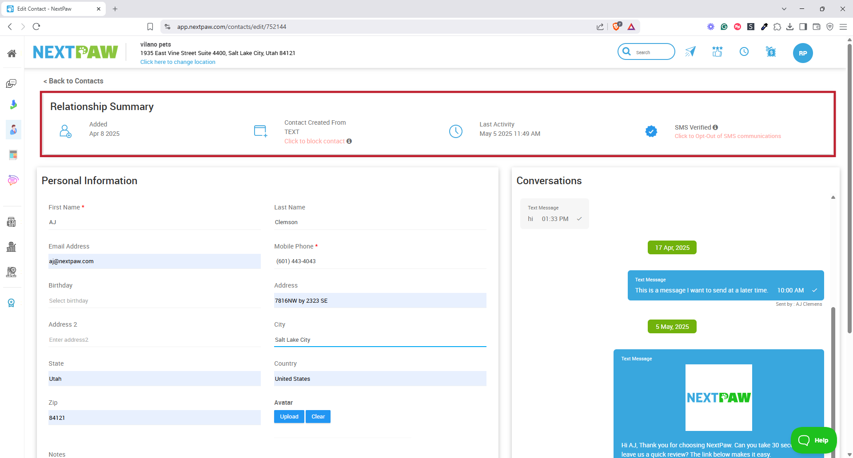
Task: Click the Address field 7816NW
Action: coord(380,300)
